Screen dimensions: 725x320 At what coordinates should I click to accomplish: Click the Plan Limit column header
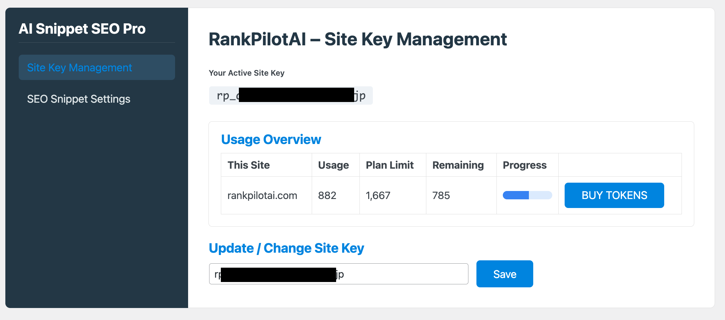(390, 165)
